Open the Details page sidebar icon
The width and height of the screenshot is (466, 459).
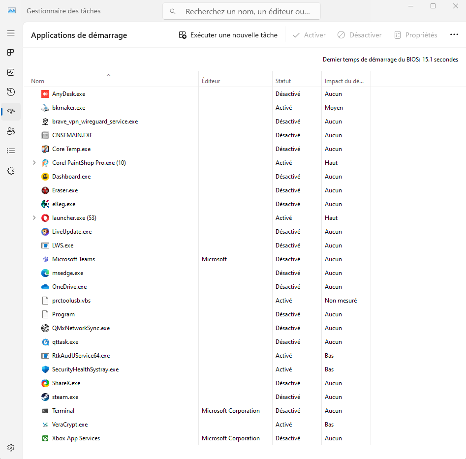point(11,151)
